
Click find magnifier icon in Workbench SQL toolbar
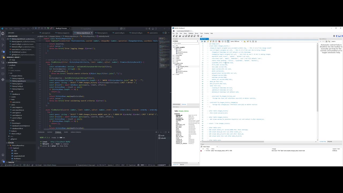pos(250,41)
